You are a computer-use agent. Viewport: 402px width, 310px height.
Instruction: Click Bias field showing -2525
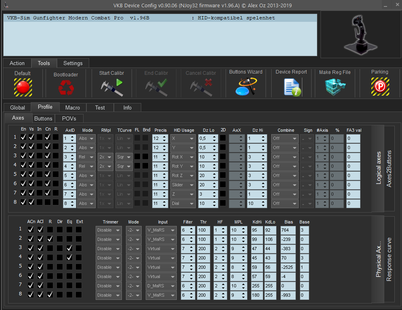[288, 268]
